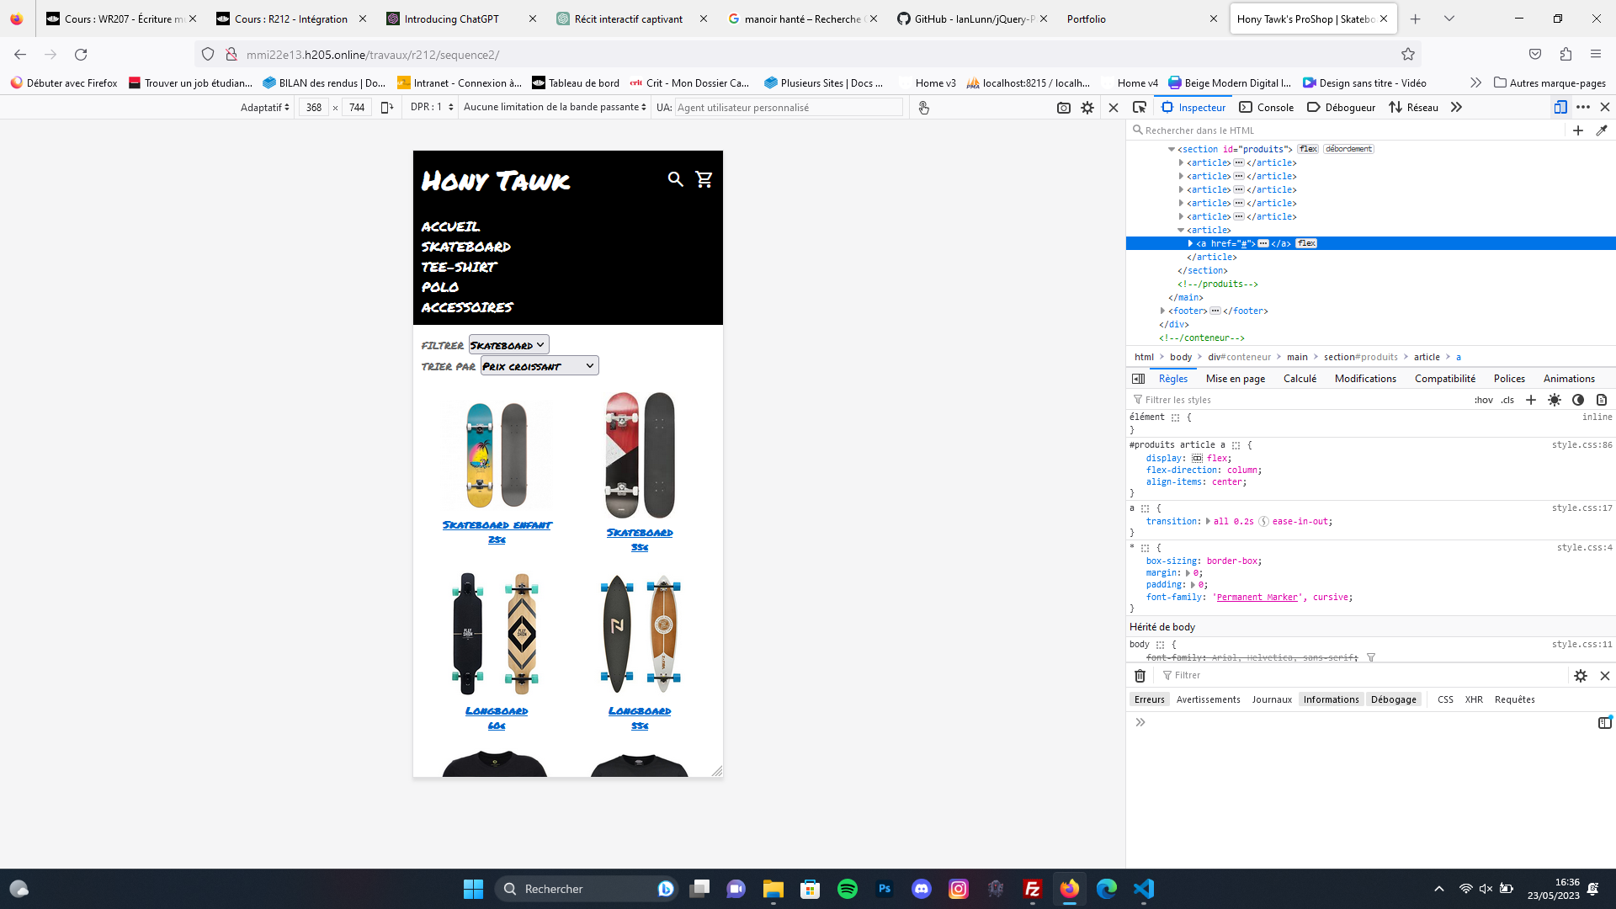This screenshot has height=909, width=1616.
Task: Open the Prix croissant sort dropdown
Action: click(539, 366)
